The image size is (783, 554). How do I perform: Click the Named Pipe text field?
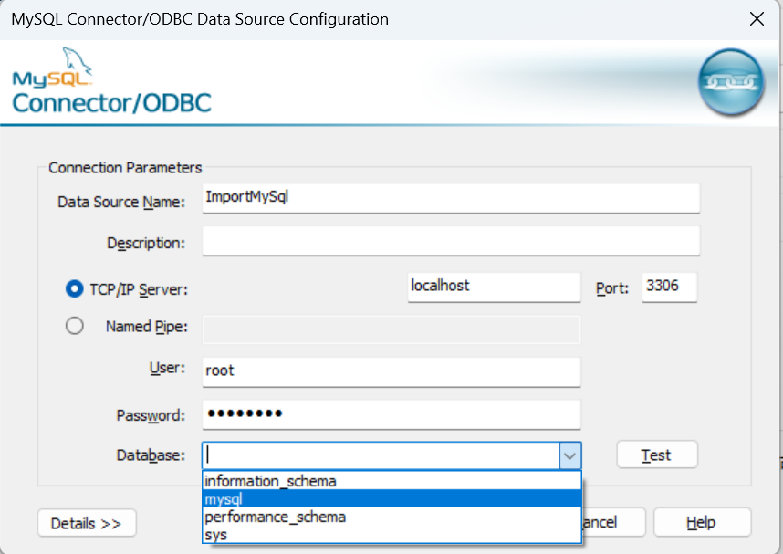391,329
